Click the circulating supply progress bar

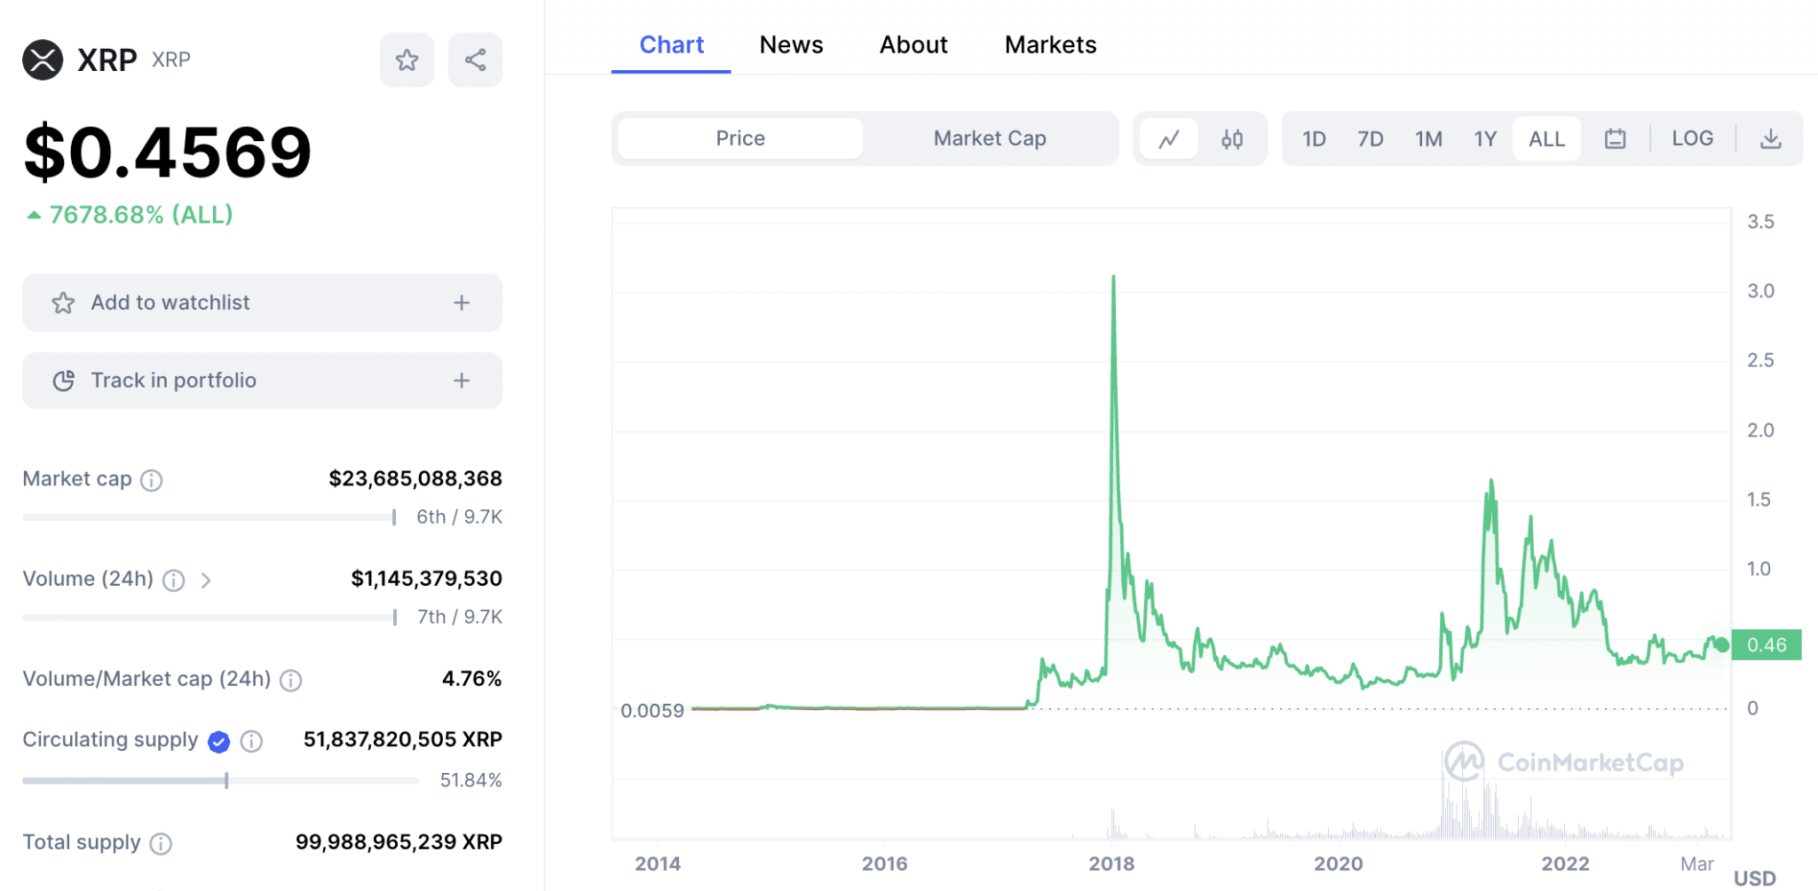(220, 781)
